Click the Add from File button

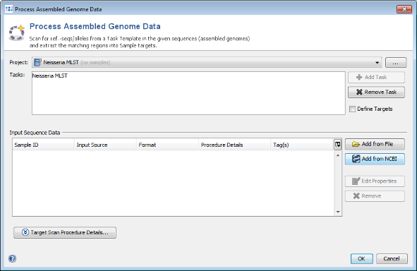tap(375, 144)
